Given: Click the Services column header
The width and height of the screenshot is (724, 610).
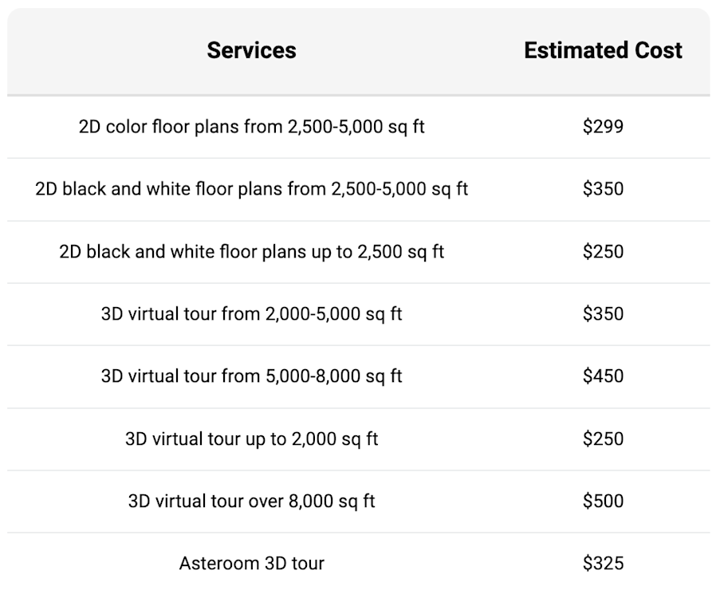Looking at the screenshot, I should (251, 50).
